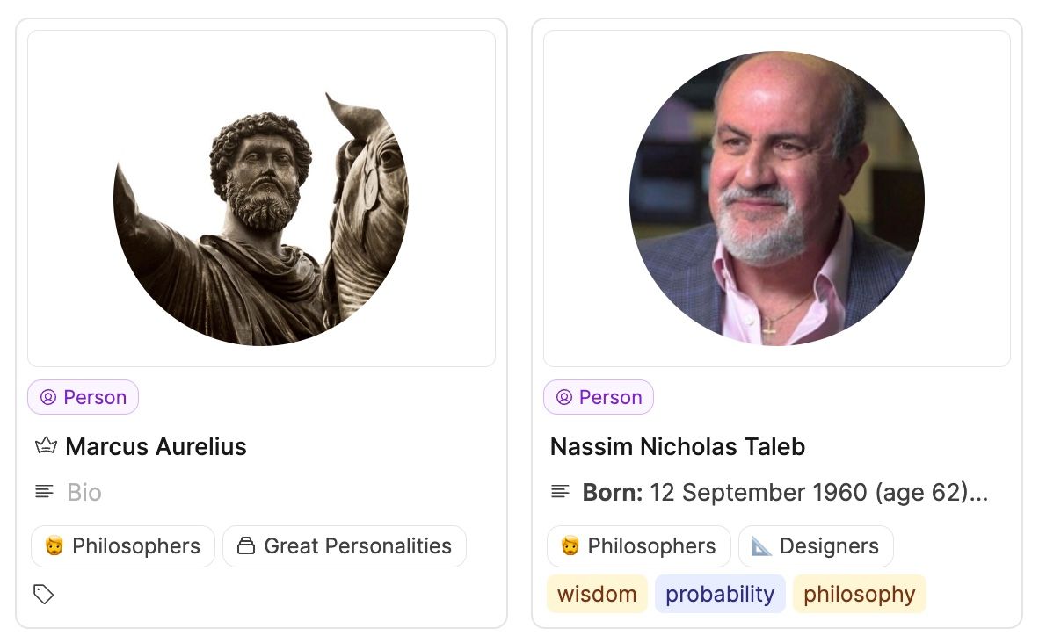Click the Born 12 September 1960 description
1039x643 pixels.
coord(784,492)
